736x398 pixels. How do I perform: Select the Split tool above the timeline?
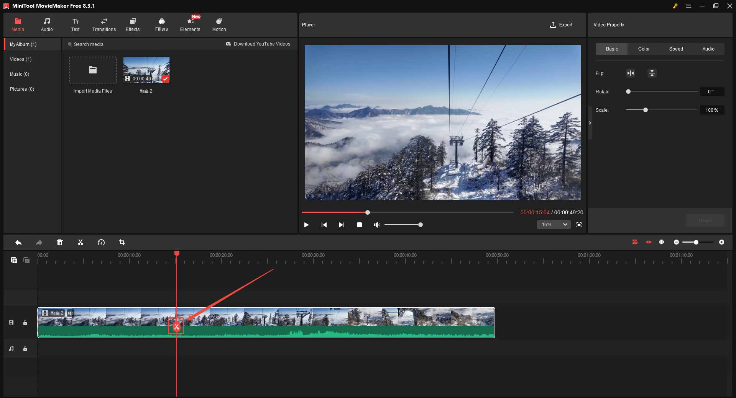click(x=80, y=242)
